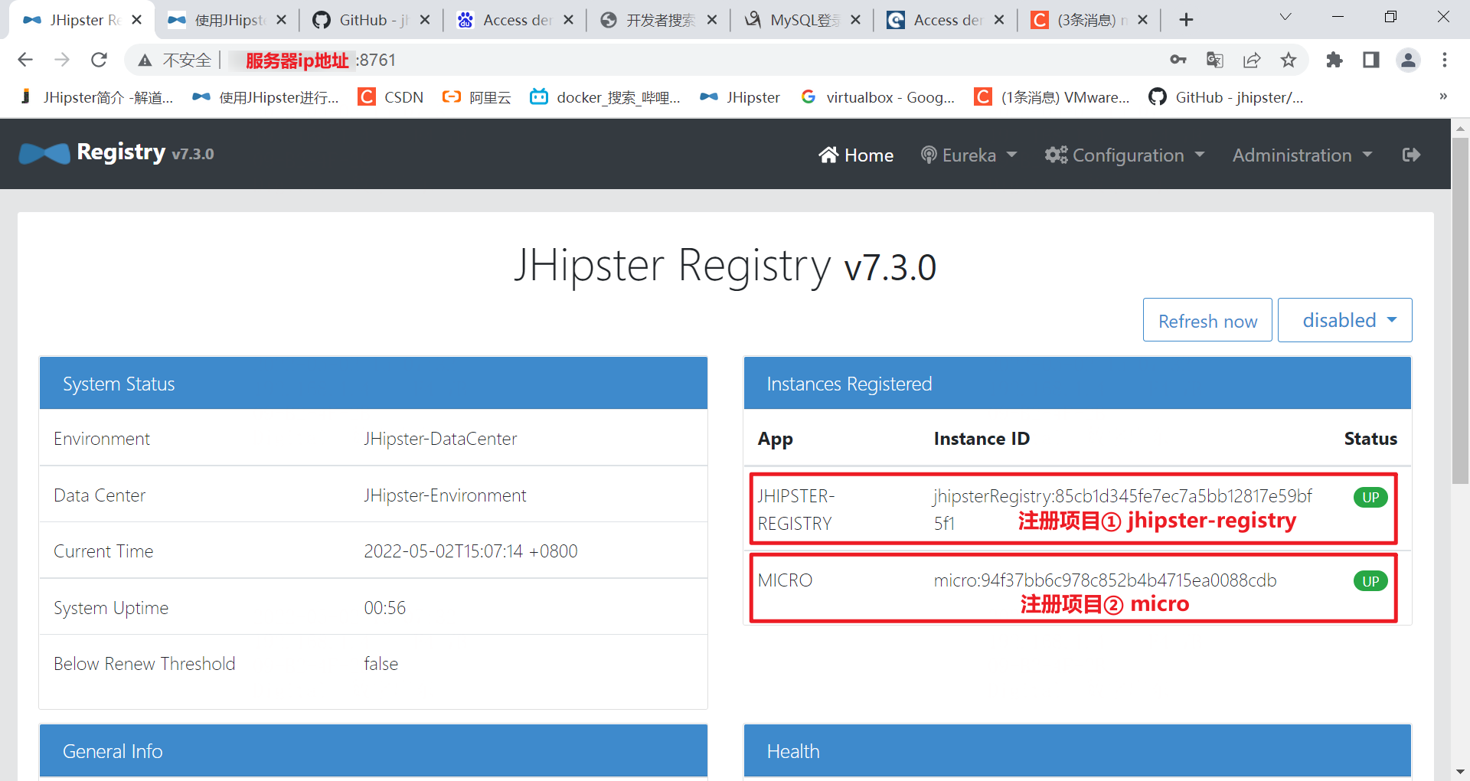The image size is (1470, 781).
Task: Switch to the 使用JHipster tab
Action: coord(227,20)
